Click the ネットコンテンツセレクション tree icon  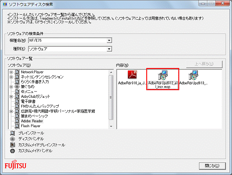coord(17,77)
